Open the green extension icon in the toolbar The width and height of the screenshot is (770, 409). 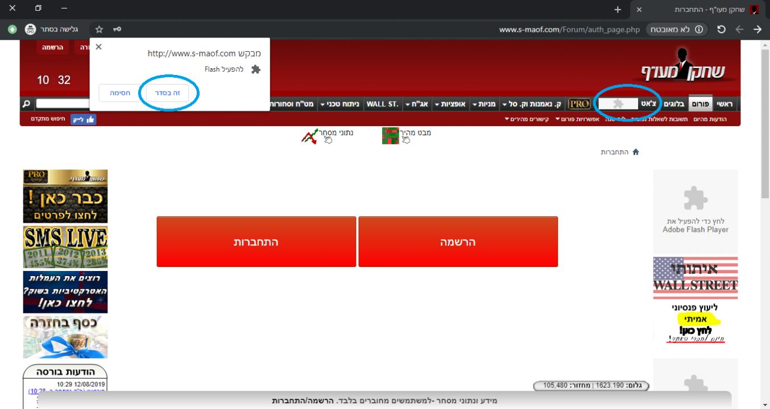[13, 30]
